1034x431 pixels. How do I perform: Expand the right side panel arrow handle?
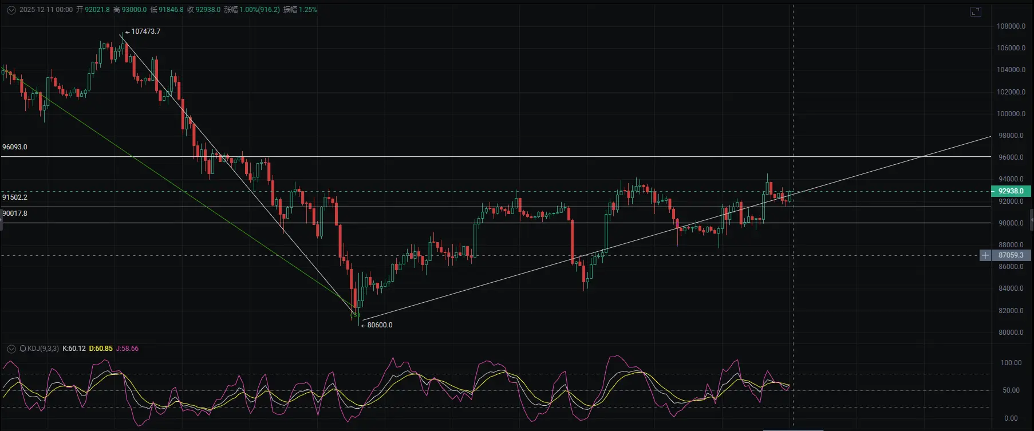(x=1031, y=219)
